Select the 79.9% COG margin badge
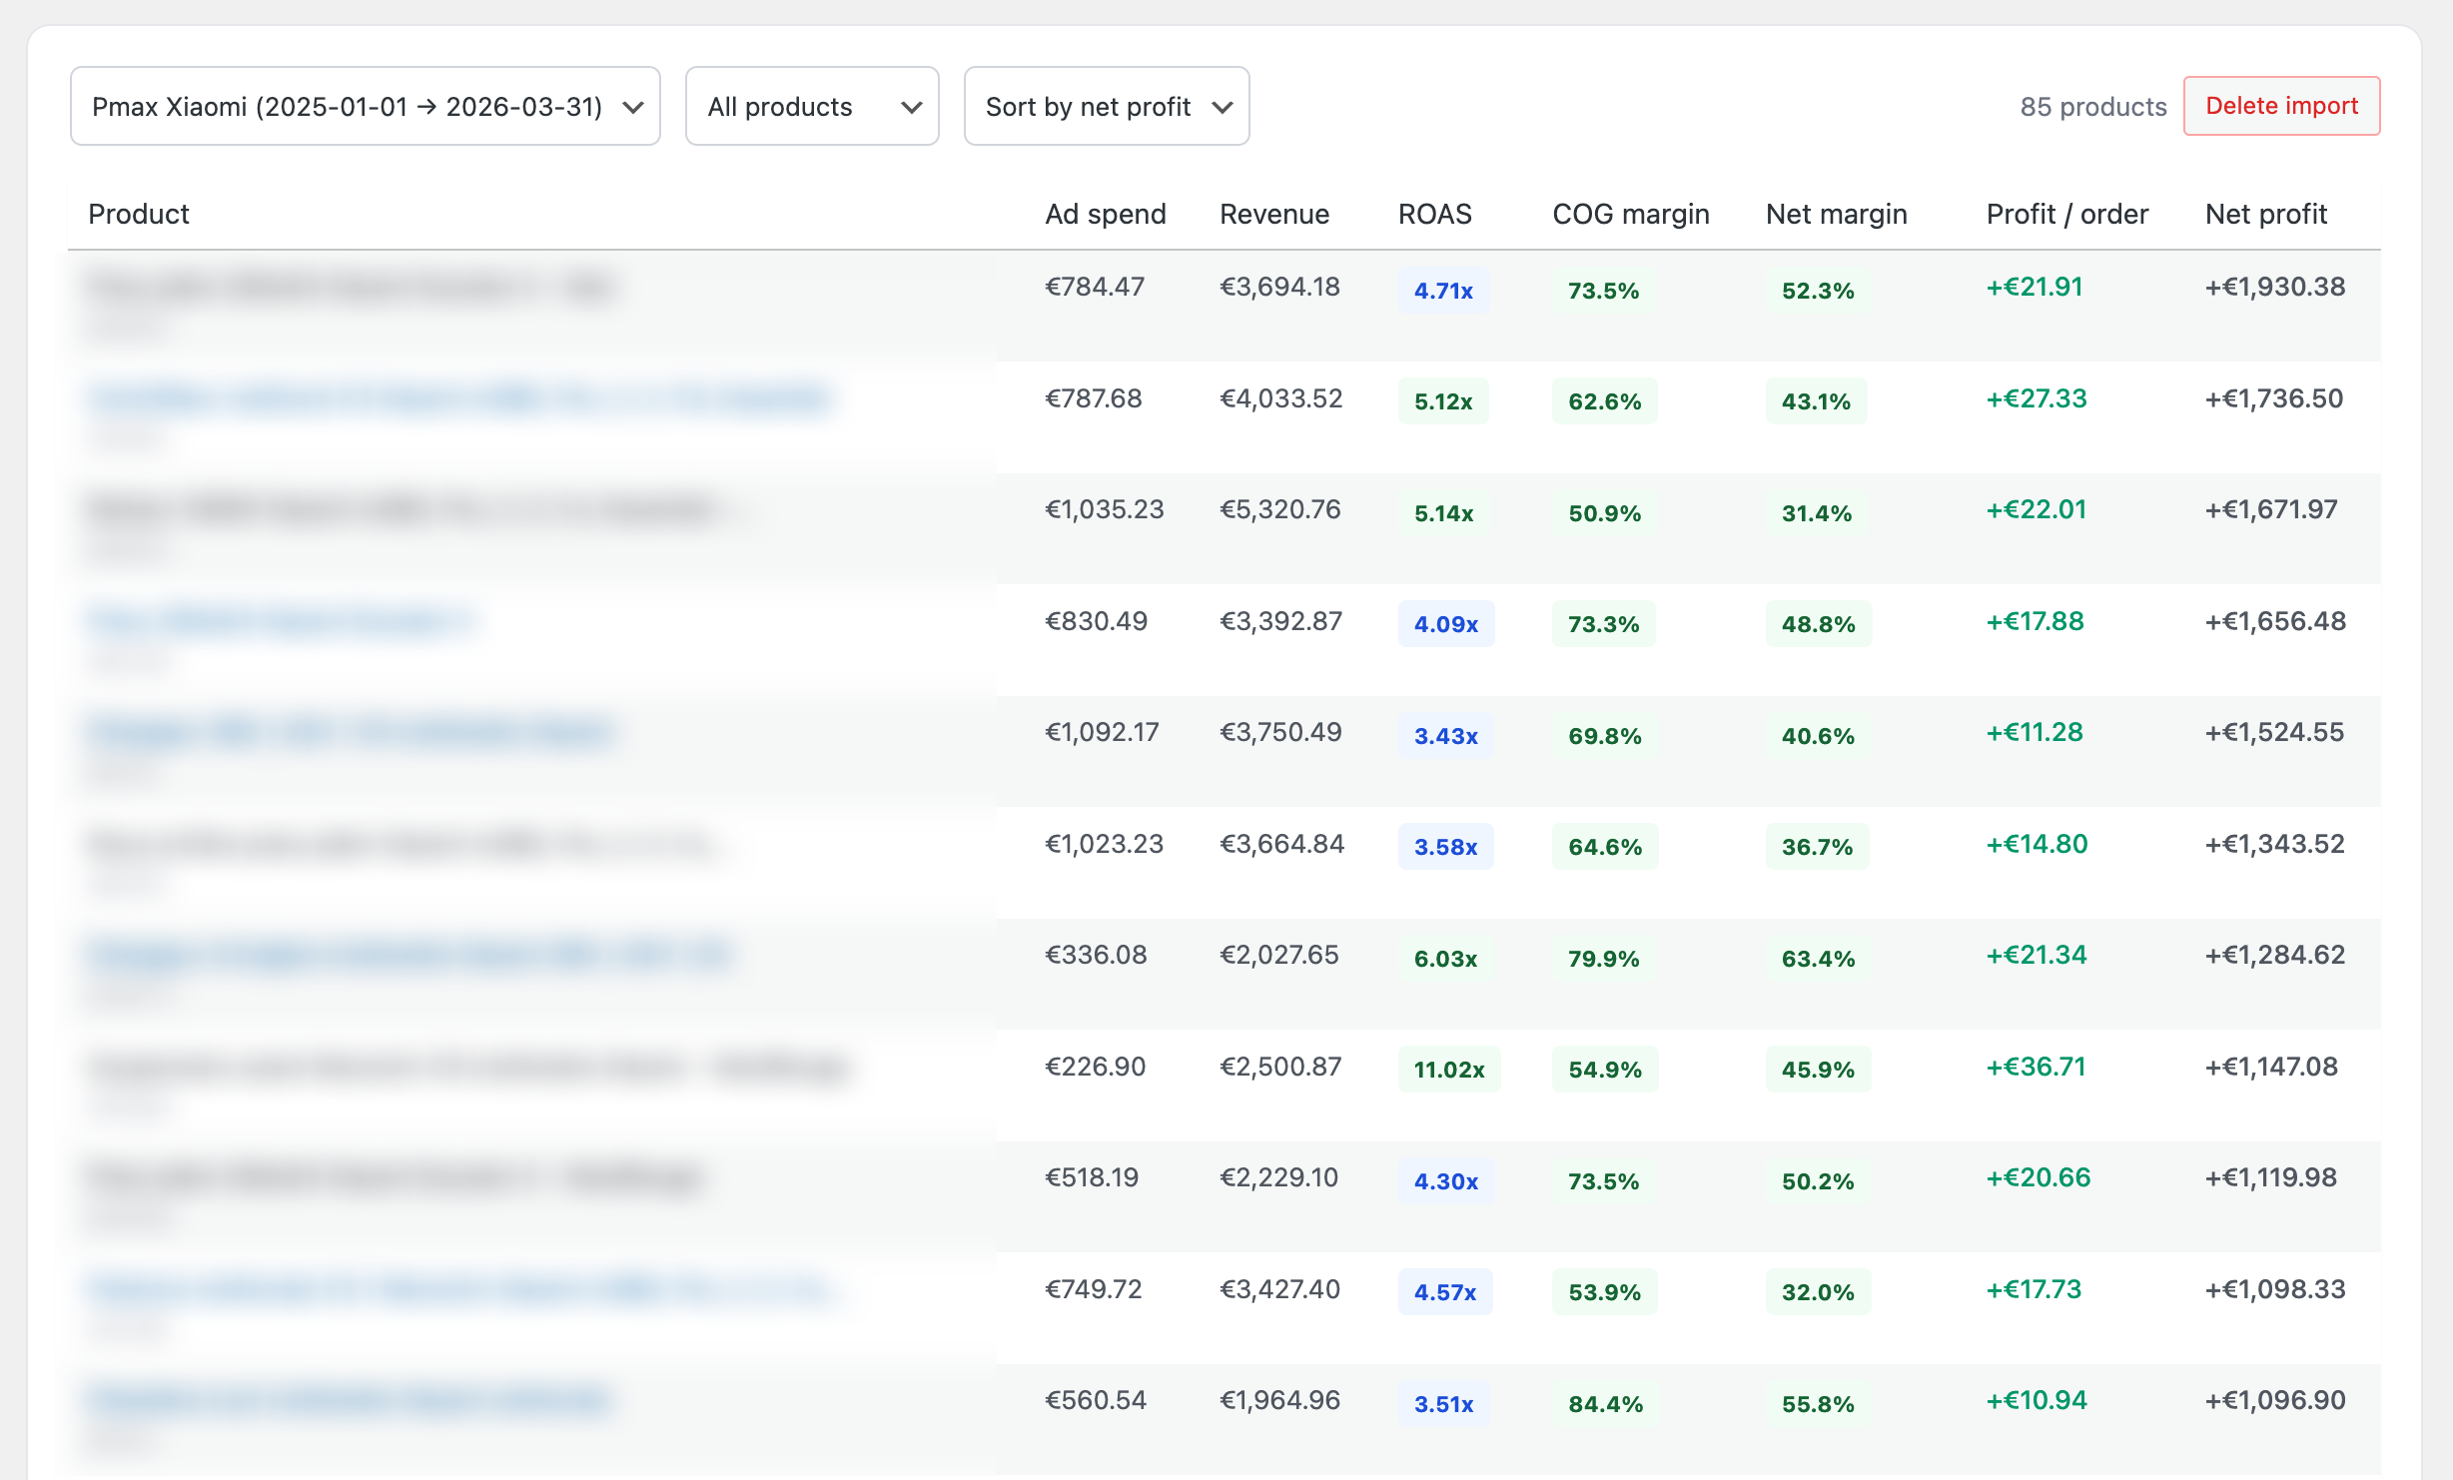This screenshot has width=2453, height=1480. point(1604,958)
